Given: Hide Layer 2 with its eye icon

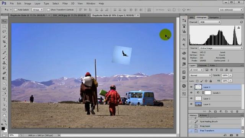Looking at the screenshot, I should click(191, 87).
